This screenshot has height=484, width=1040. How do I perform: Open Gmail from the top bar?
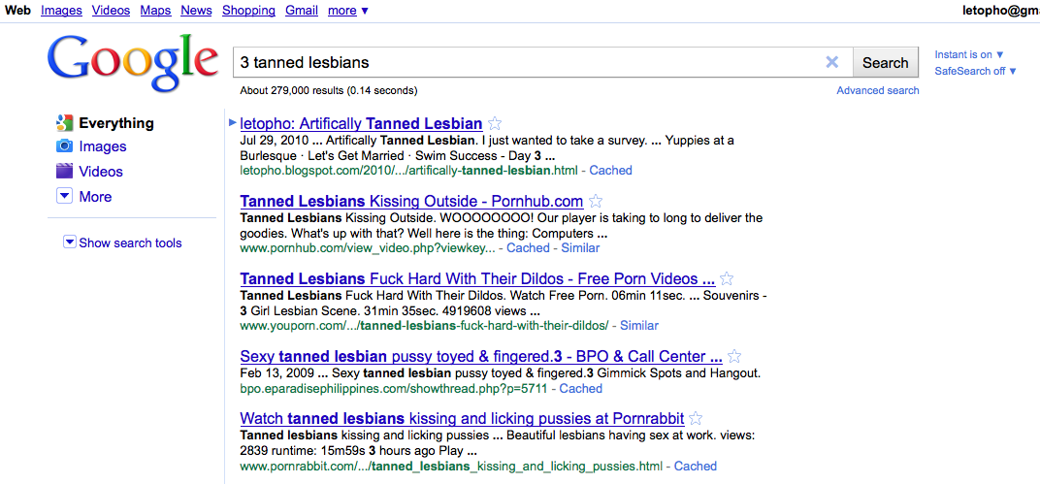pos(302,11)
